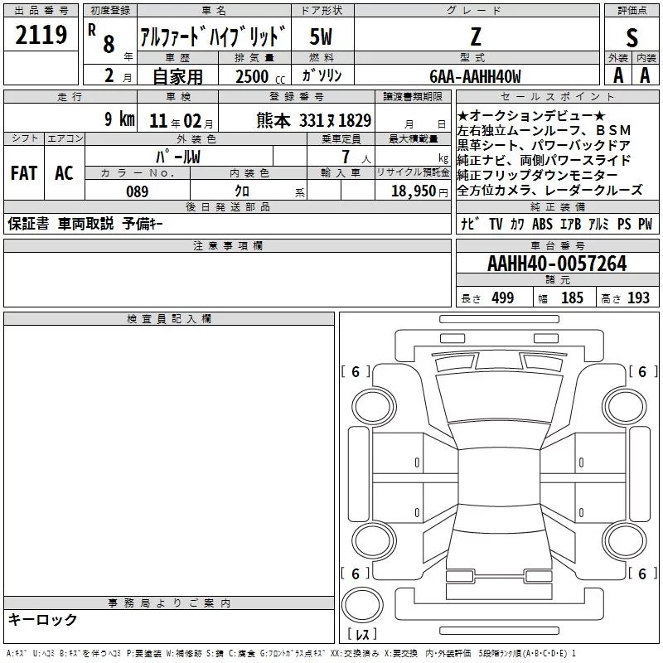The image size is (663, 663).
Task: Click door type value 5W
Action: [x=322, y=36]
